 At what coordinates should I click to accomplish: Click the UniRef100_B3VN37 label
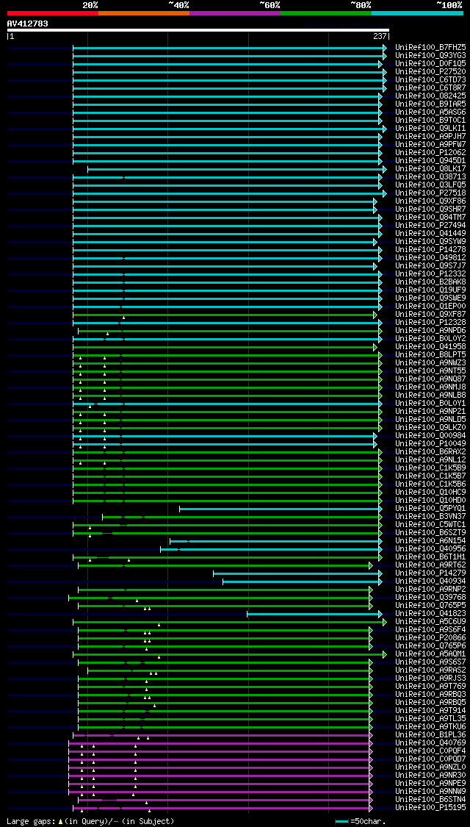[430, 517]
